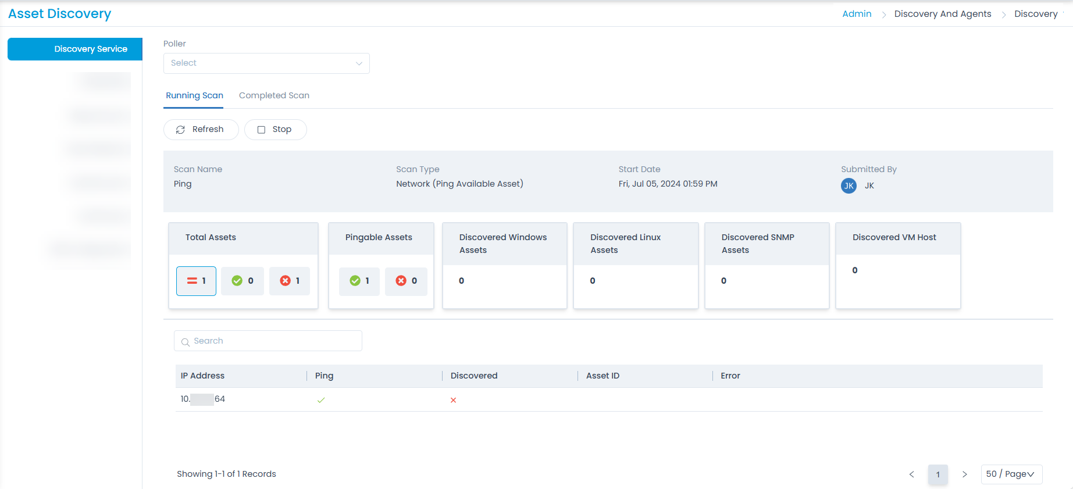Filter by total assets count tile

point(196,281)
